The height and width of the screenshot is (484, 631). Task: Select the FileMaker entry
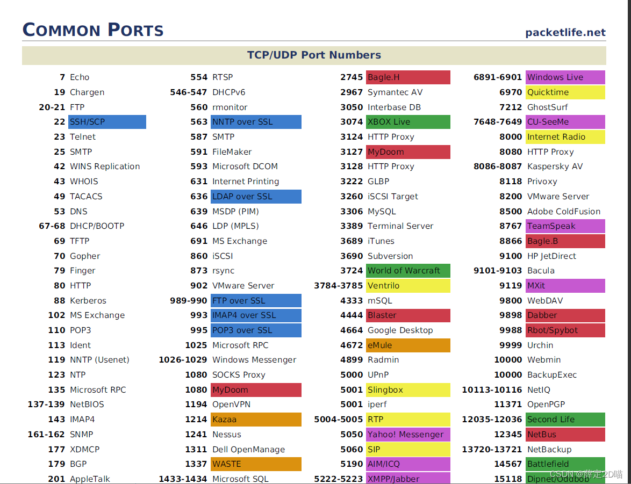click(x=232, y=151)
